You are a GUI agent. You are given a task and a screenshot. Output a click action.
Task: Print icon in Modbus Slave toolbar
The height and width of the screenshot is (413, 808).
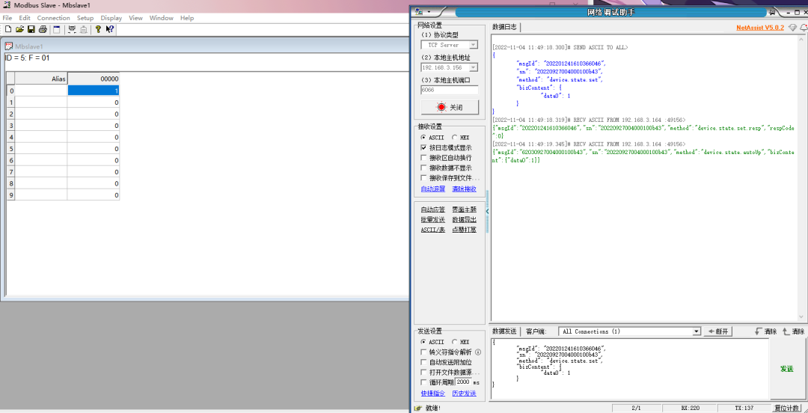[x=43, y=29]
